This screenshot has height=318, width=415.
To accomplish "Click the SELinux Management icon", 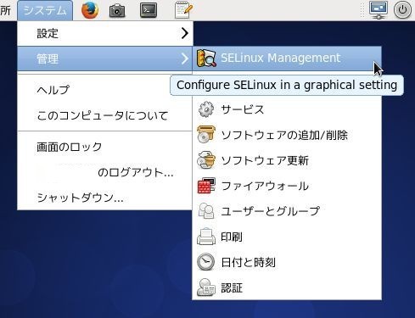I will (206, 59).
